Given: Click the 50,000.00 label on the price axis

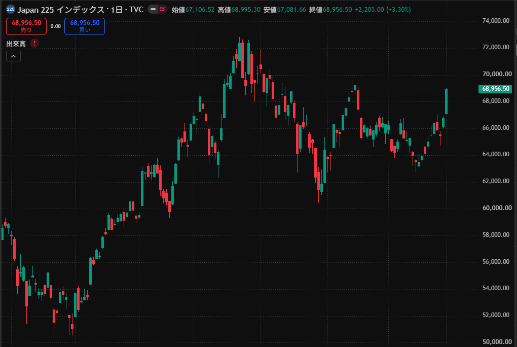Looking at the screenshot, I should point(496,342).
